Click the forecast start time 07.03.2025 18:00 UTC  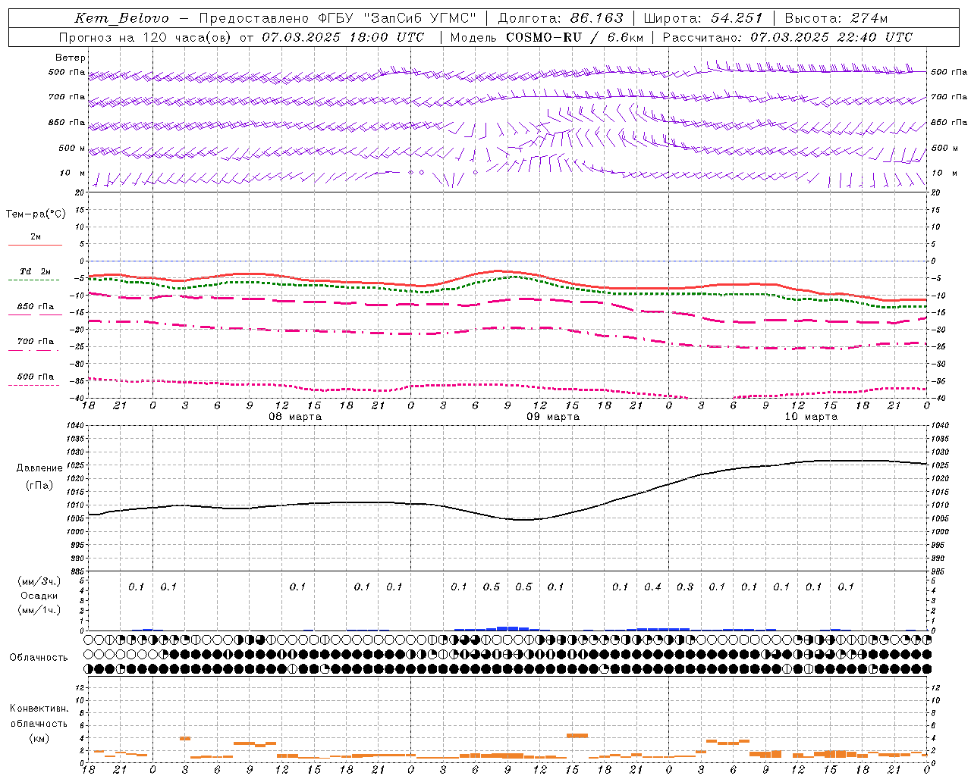tap(343, 37)
